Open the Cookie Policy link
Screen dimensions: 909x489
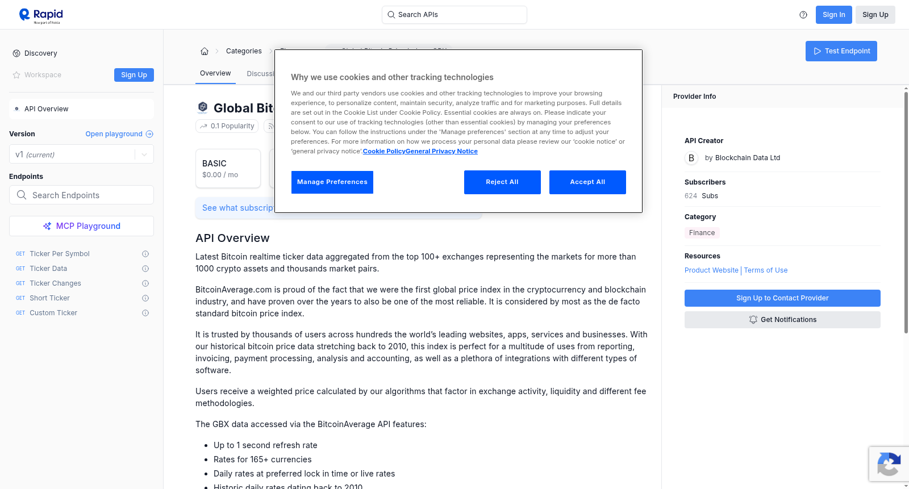(x=384, y=151)
